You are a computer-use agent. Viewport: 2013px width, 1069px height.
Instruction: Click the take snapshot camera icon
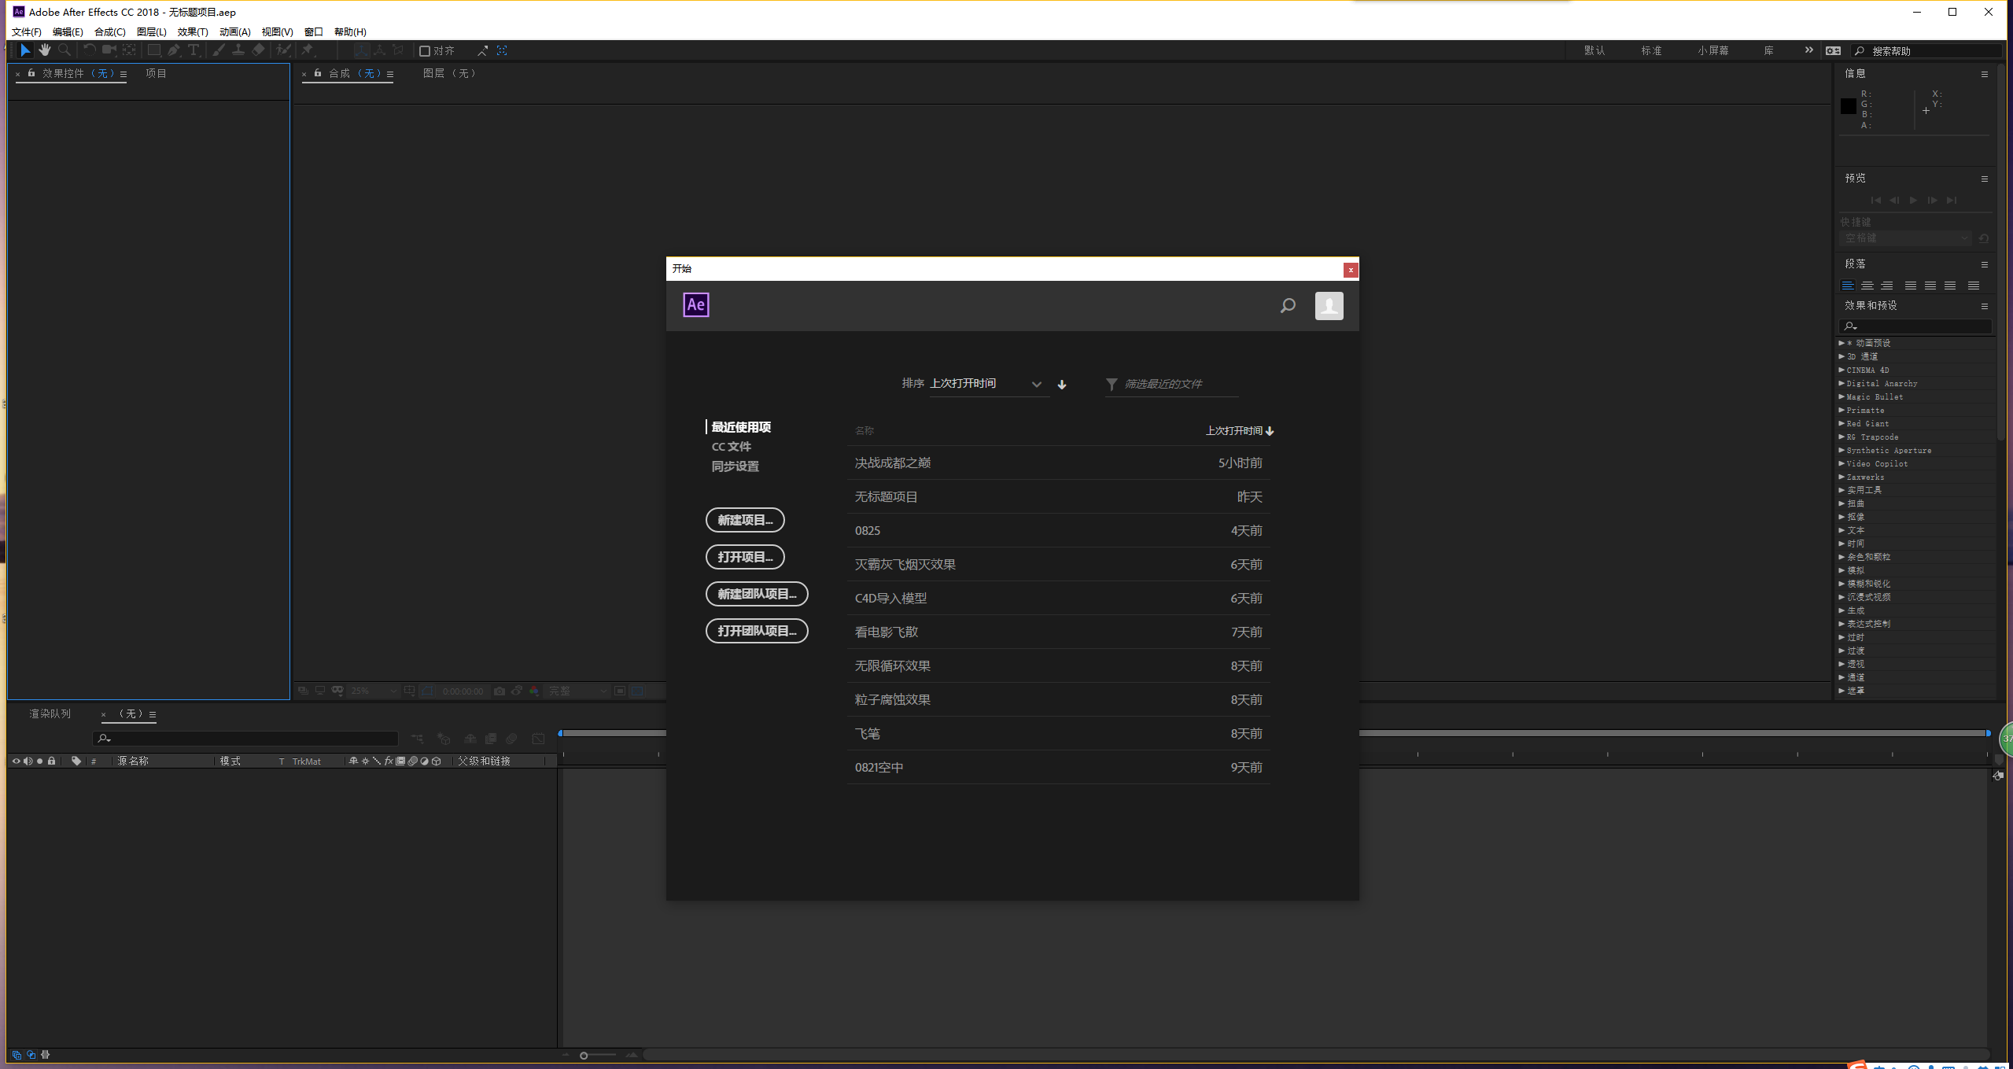click(x=500, y=691)
